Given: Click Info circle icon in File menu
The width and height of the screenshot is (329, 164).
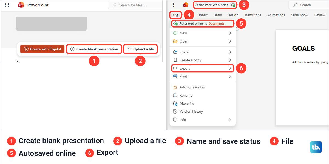Looking at the screenshot, I should coord(175,120).
